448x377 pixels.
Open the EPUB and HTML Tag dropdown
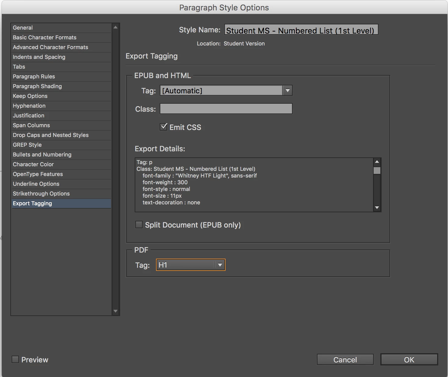tap(226, 91)
